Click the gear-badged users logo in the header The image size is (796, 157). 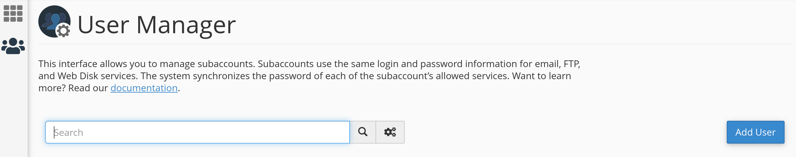pyautogui.click(x=54, y=21)
